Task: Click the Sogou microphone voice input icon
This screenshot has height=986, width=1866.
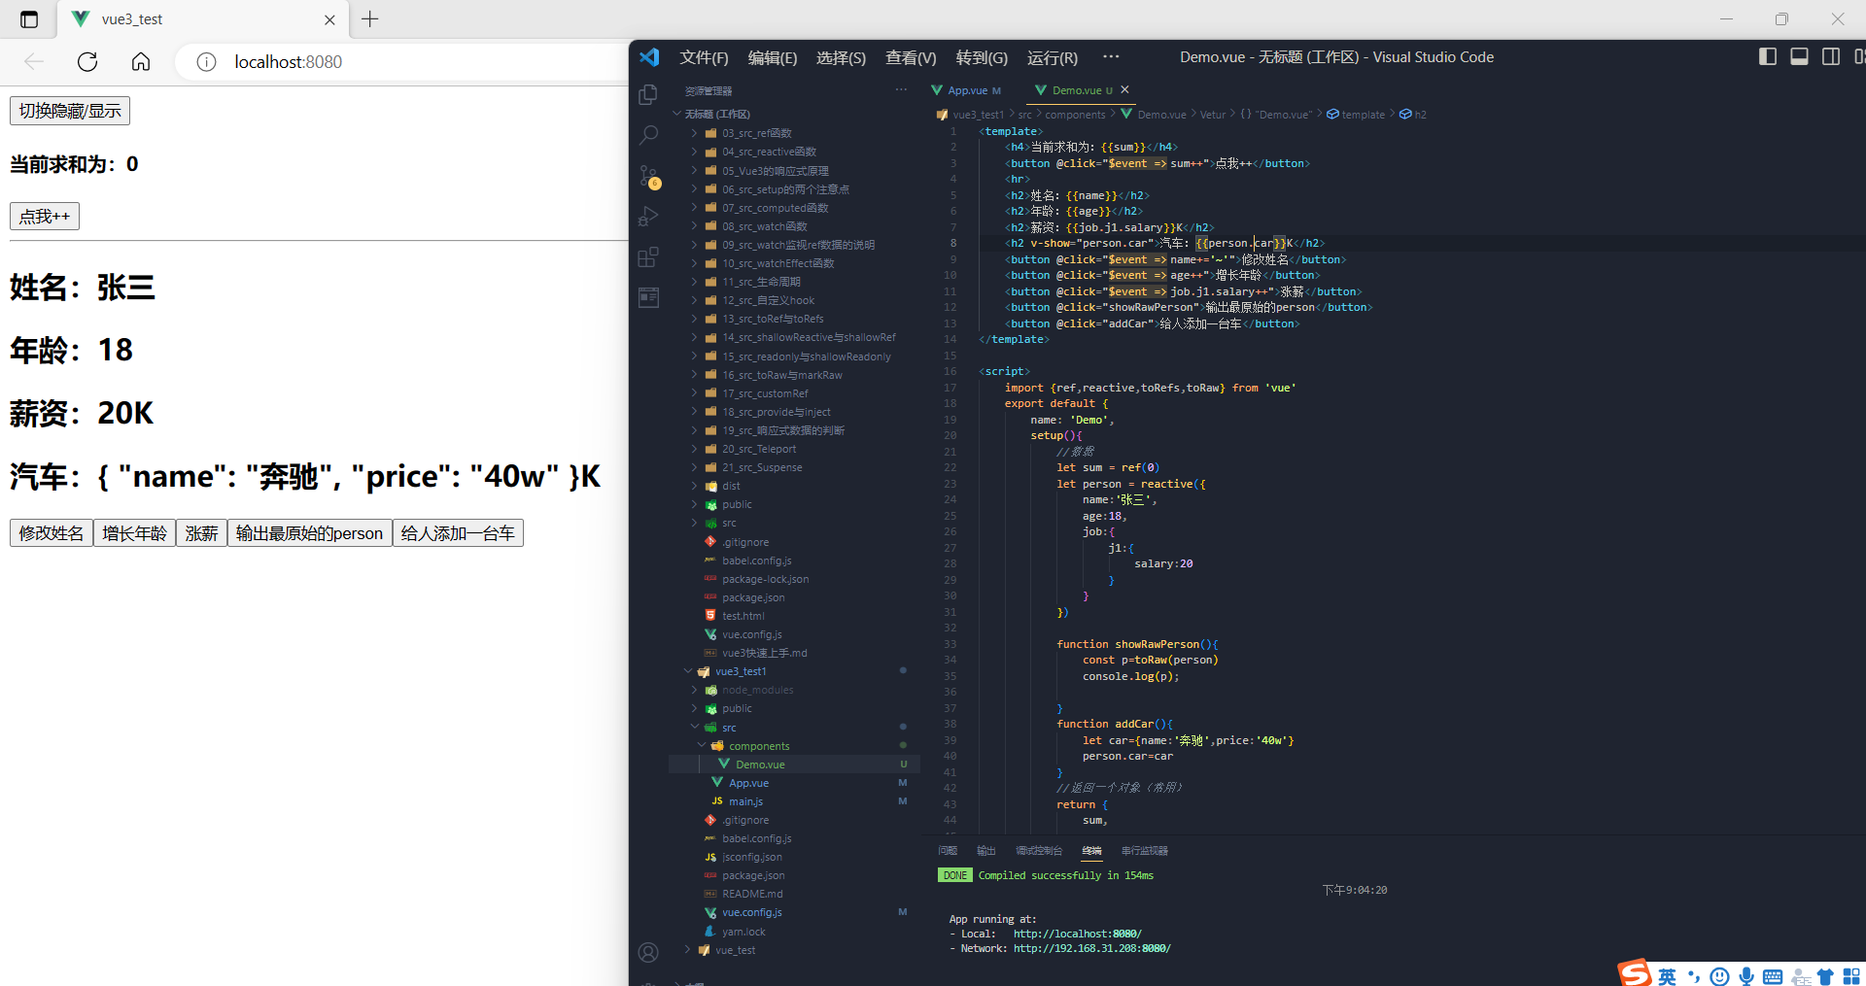Action: [x=1746, y=976]
